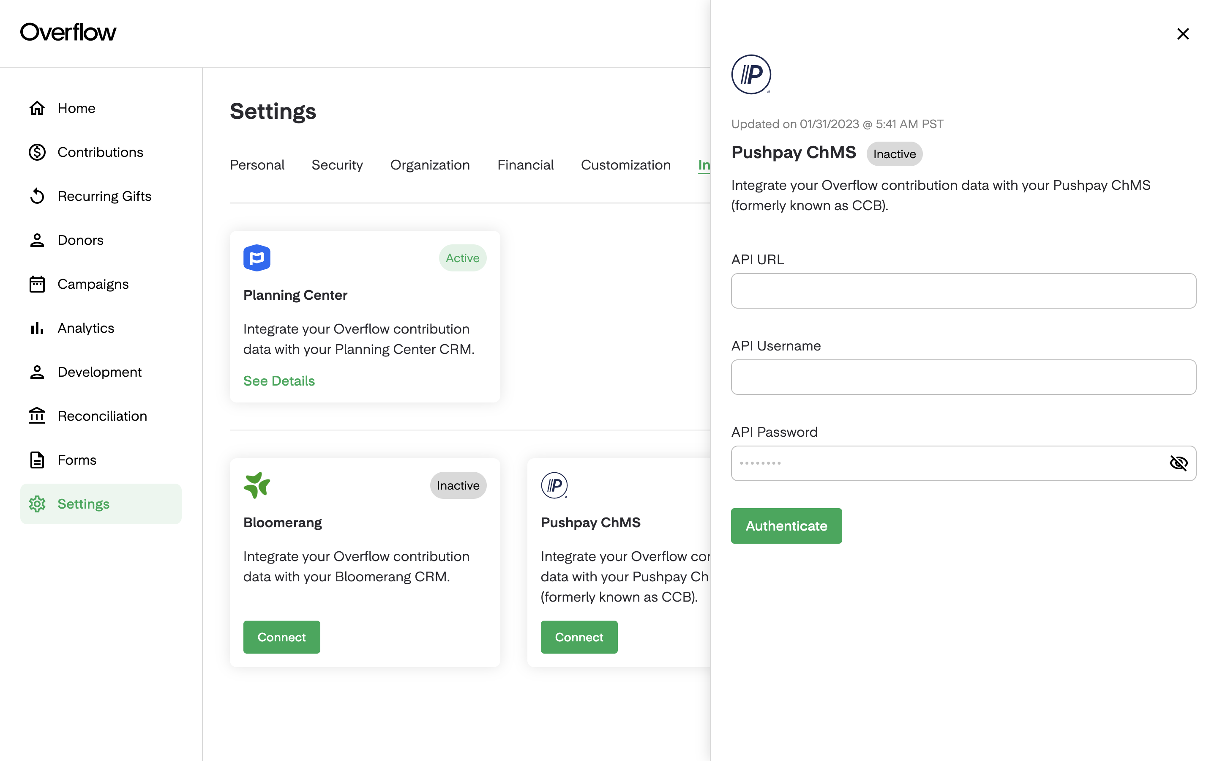Switch to the Customization tab
The width and height of the screenshot is (1217, 761).
[x=625, y=164]
